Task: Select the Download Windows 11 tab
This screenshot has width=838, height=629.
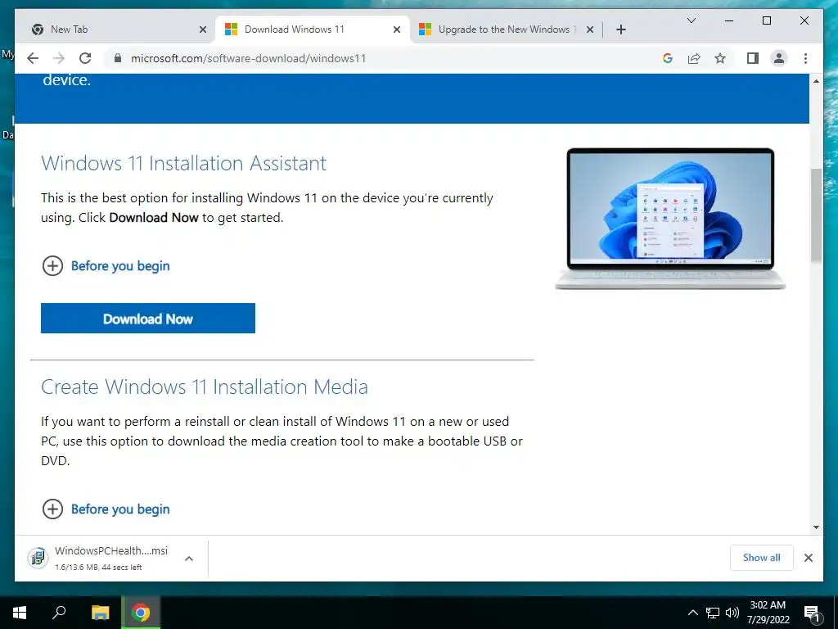Action: tap(313, 29)
